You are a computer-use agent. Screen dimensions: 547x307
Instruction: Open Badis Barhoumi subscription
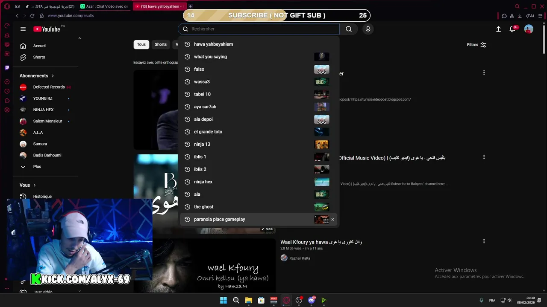click(47, 155)
